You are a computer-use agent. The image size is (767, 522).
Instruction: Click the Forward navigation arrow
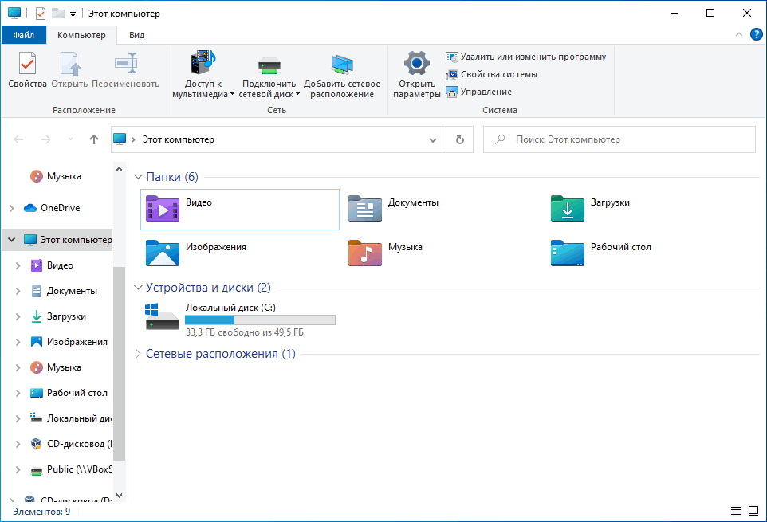(x=46, y=139)
